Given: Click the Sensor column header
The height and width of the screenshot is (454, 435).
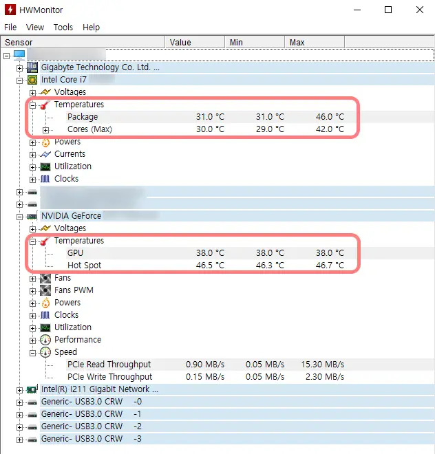Looking at the screenshot, I should 83,42.
